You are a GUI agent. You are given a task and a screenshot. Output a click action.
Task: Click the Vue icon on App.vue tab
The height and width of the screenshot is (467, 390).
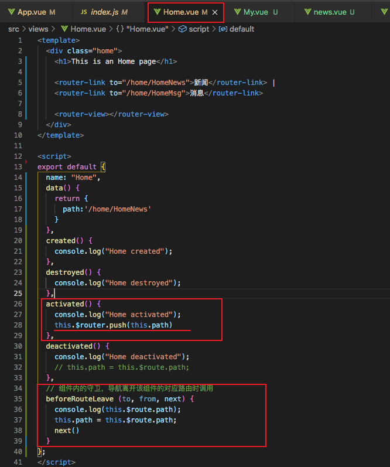click(x=11, y=12)
